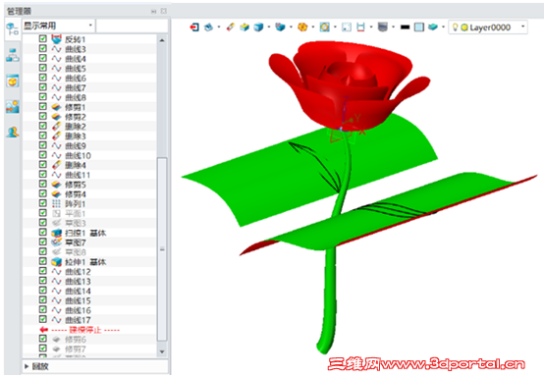Select the 删除4 tree item
Screen dimensions: 544x377
tap(76, 166)
